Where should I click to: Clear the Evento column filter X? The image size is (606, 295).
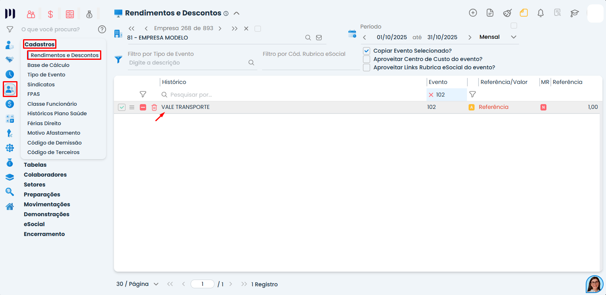coord(431,95)
